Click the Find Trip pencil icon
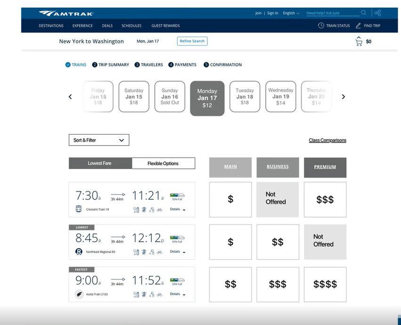Viewport: 401px width, 325px height. click(358, 25)
